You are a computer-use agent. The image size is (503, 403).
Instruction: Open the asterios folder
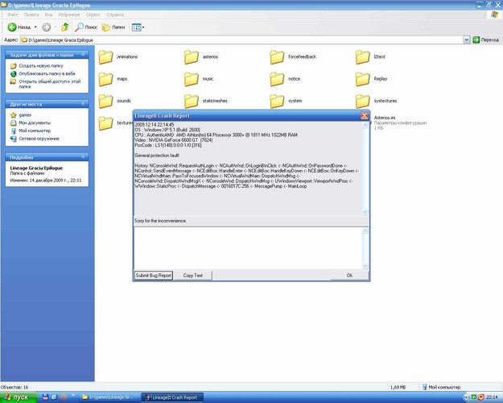tap(201, 57)
